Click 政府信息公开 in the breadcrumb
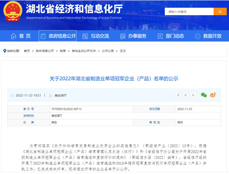Viewport: 229px width, 174px height. [x=45, y=51]
